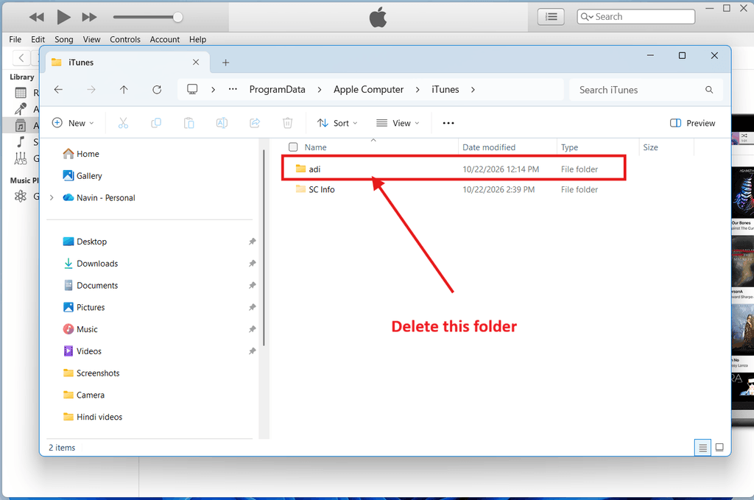
Task: Click the Paste clipboard icon
Action: tap(189, 123)
